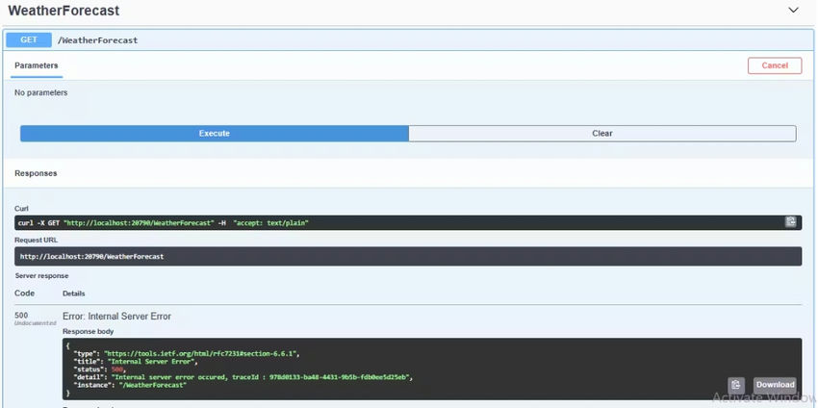Click the Code column header
The height and width of the screenshot is (408, 818).
[x=24, y=293]
